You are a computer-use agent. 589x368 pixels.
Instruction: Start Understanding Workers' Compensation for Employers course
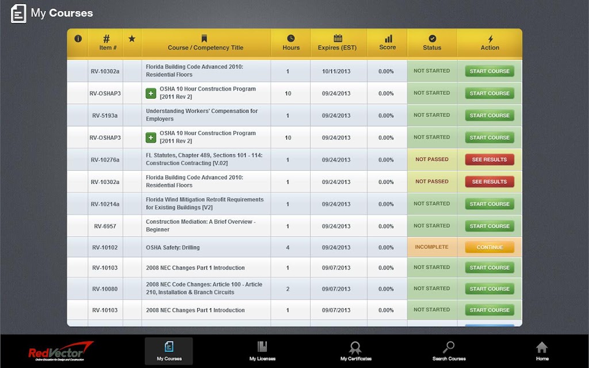(489, 115)
